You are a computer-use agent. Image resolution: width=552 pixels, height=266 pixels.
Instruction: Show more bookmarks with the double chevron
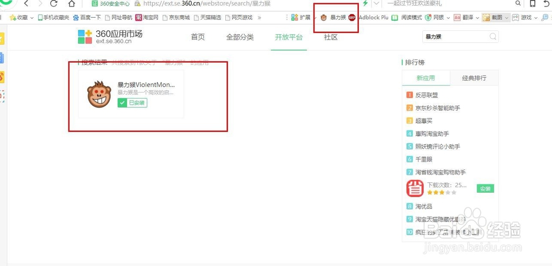259,18
